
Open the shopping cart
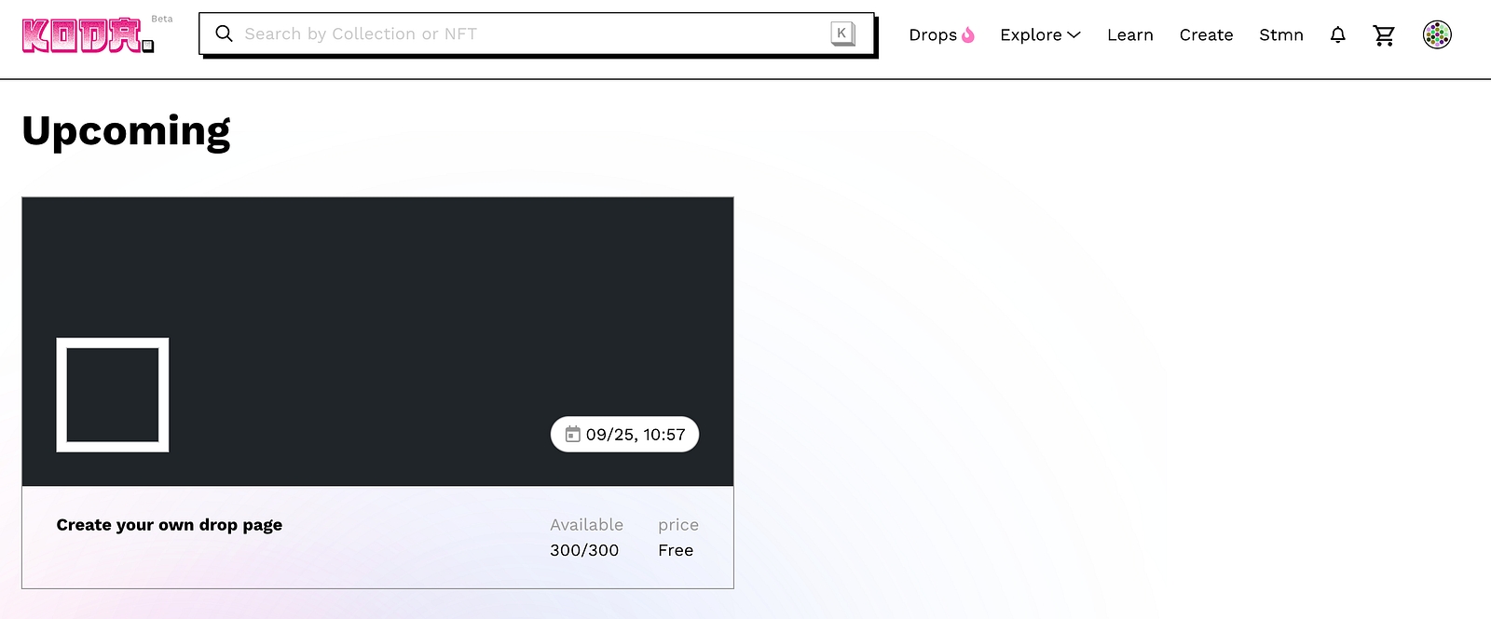[x=1384, y=35]
